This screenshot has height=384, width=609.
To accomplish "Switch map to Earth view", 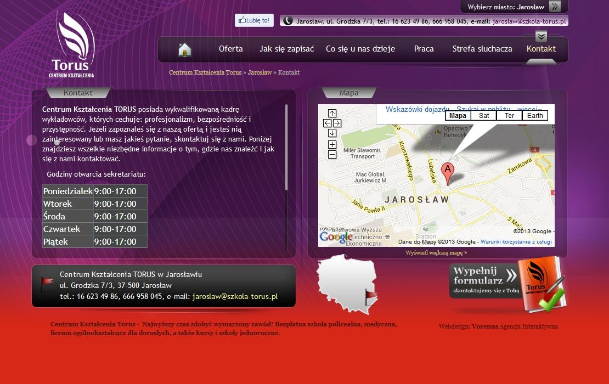I will [x=534, y=116].
